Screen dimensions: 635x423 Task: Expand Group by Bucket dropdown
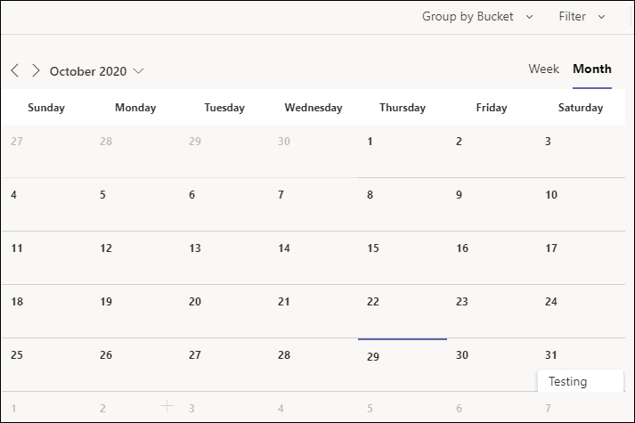[477, 16]
